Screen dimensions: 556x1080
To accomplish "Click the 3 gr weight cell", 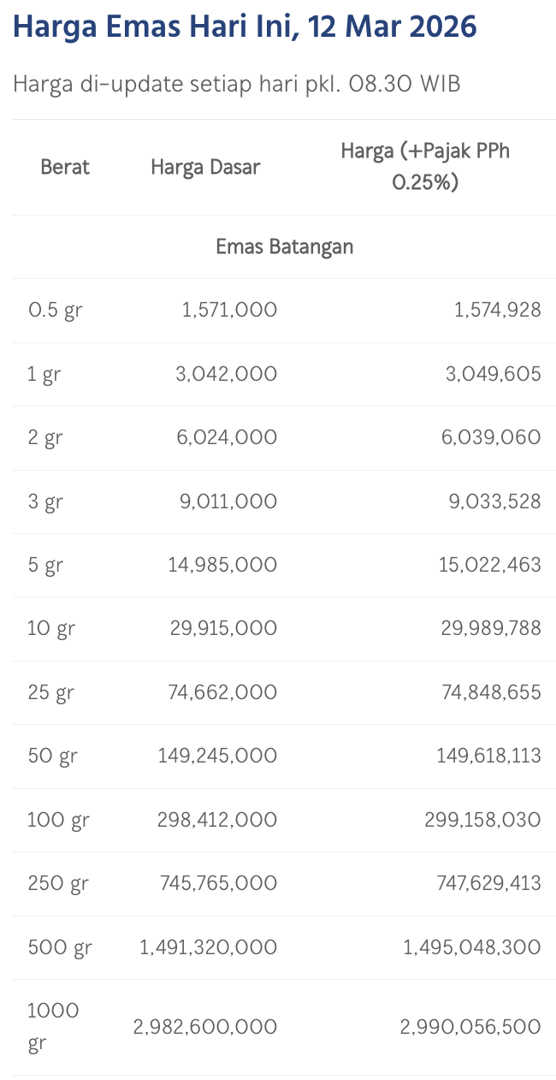I will (45, 501).
